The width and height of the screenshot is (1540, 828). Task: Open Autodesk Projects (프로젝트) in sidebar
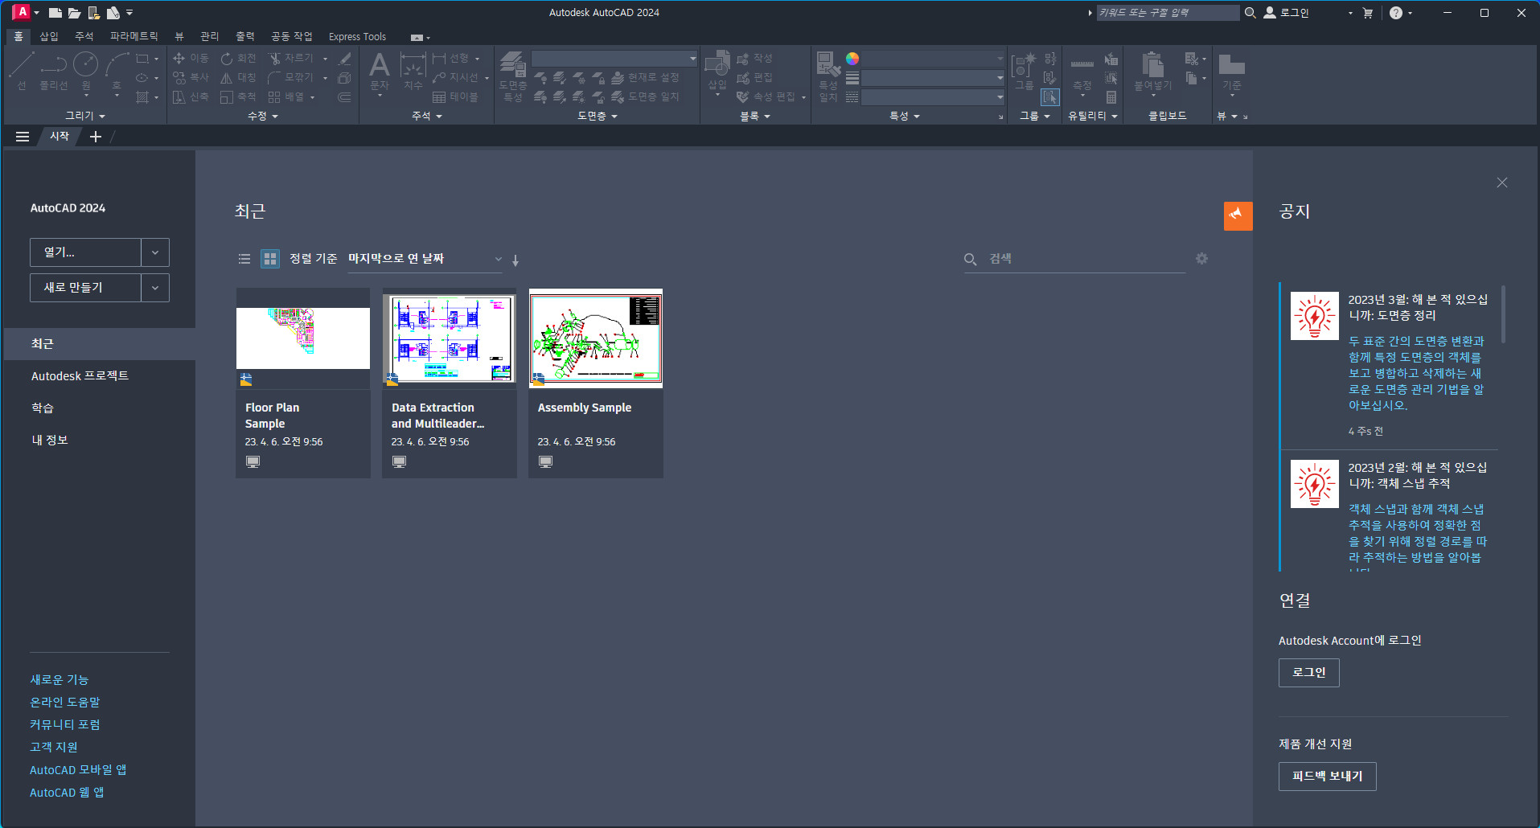[80, 376]
